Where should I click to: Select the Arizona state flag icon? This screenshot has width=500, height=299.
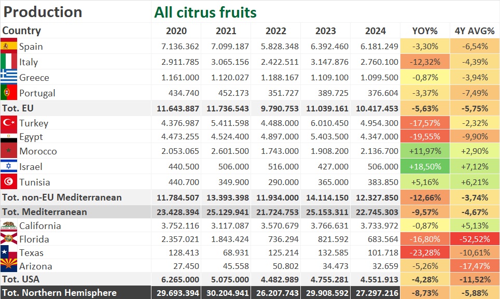tap(9, 266)
